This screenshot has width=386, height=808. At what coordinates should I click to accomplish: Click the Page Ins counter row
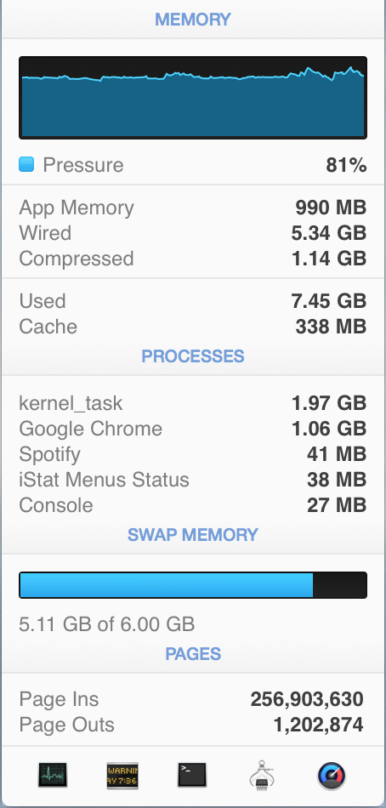[193, 699]
